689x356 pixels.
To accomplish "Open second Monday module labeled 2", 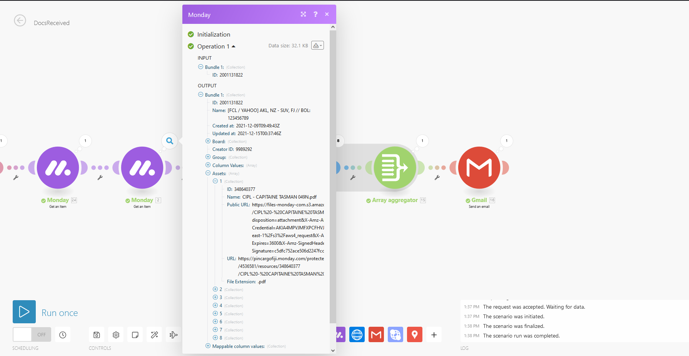I will click(142, 167).
